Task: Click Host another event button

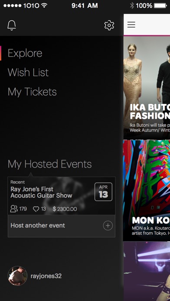Action: click(x=62, y=226)
